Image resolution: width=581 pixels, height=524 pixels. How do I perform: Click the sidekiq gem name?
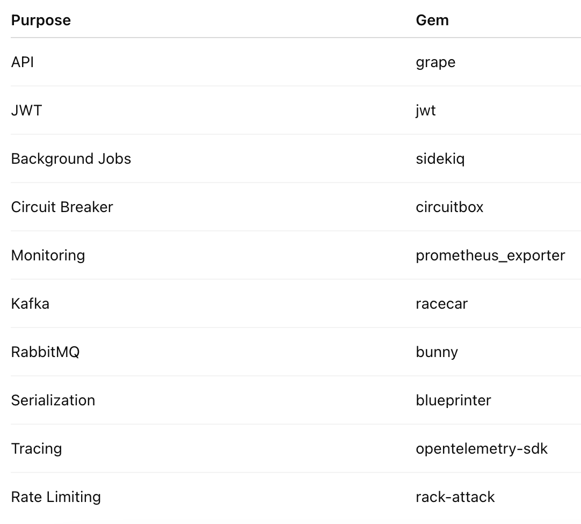pyautogui.click(x=440, y=158)
